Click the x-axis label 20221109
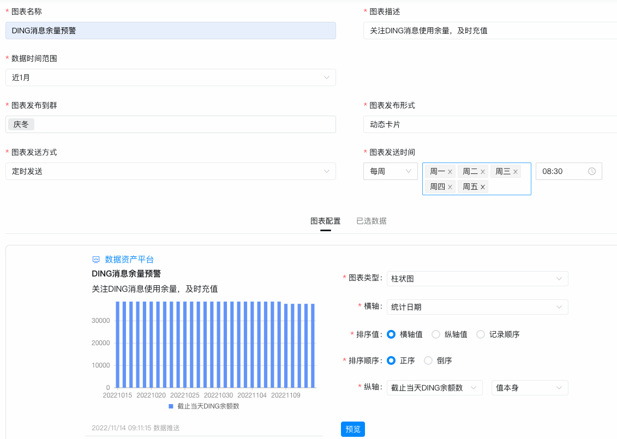The width and height of the screenshot is (617, 439). point(286,395)
